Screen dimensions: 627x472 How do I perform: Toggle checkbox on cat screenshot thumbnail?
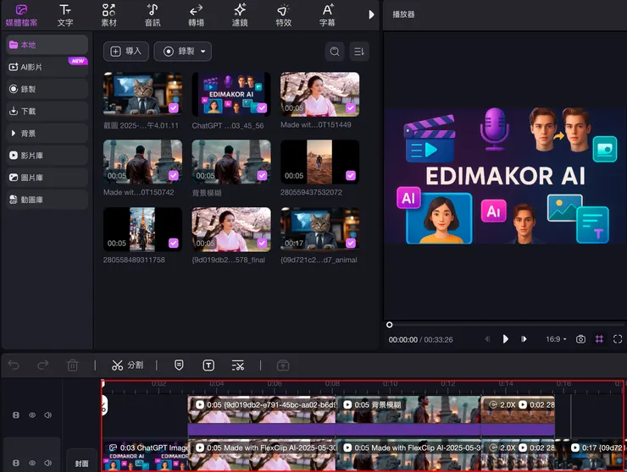[173, 107]
